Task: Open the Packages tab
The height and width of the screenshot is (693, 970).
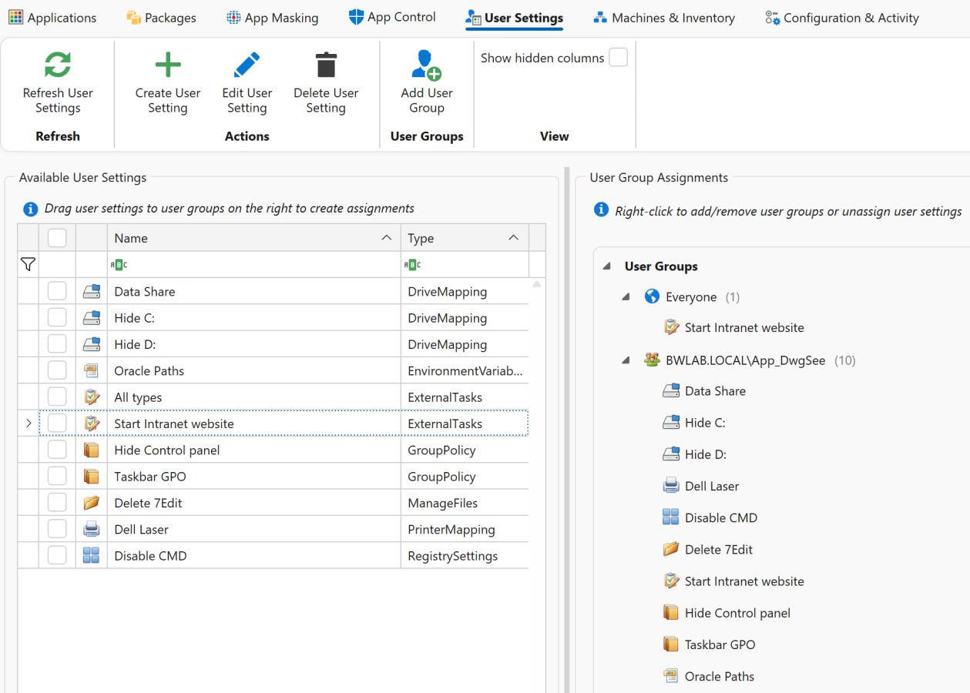Action: pos(161,18)
